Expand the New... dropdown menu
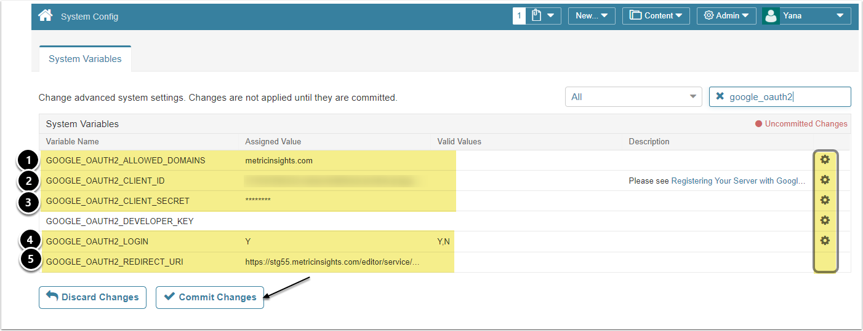The height and width of the screenshot is (331, 863). (x=592, y=16)
